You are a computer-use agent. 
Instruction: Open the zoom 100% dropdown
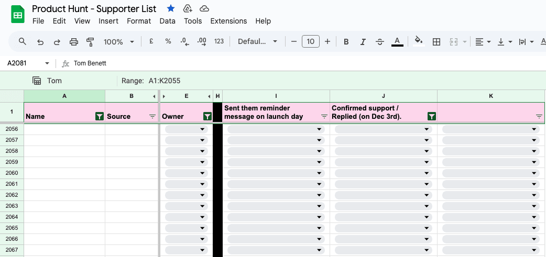[119, 42]
